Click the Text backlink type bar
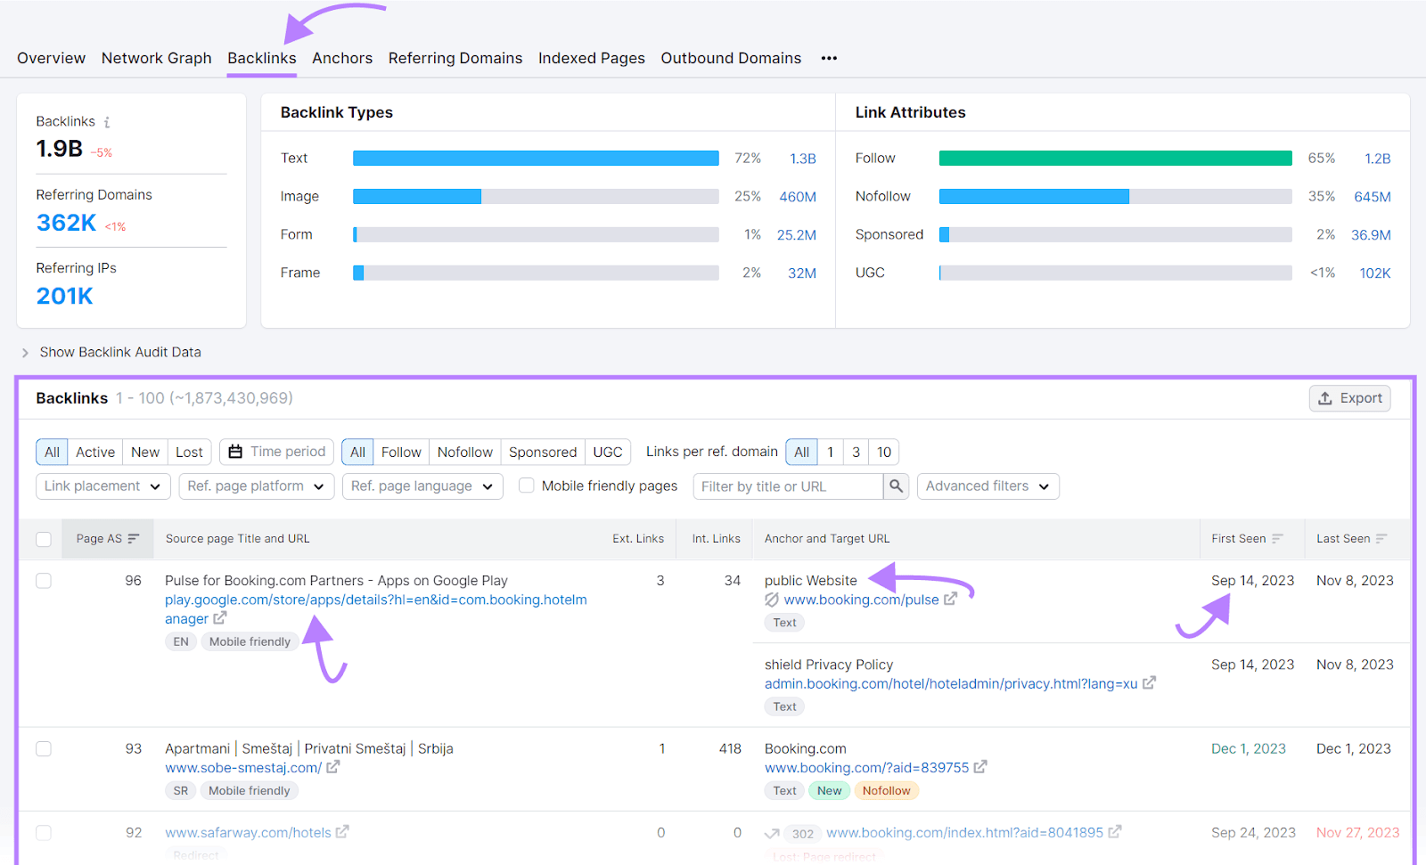Screen dimensions: 1426x865 [x=536, y=158]
